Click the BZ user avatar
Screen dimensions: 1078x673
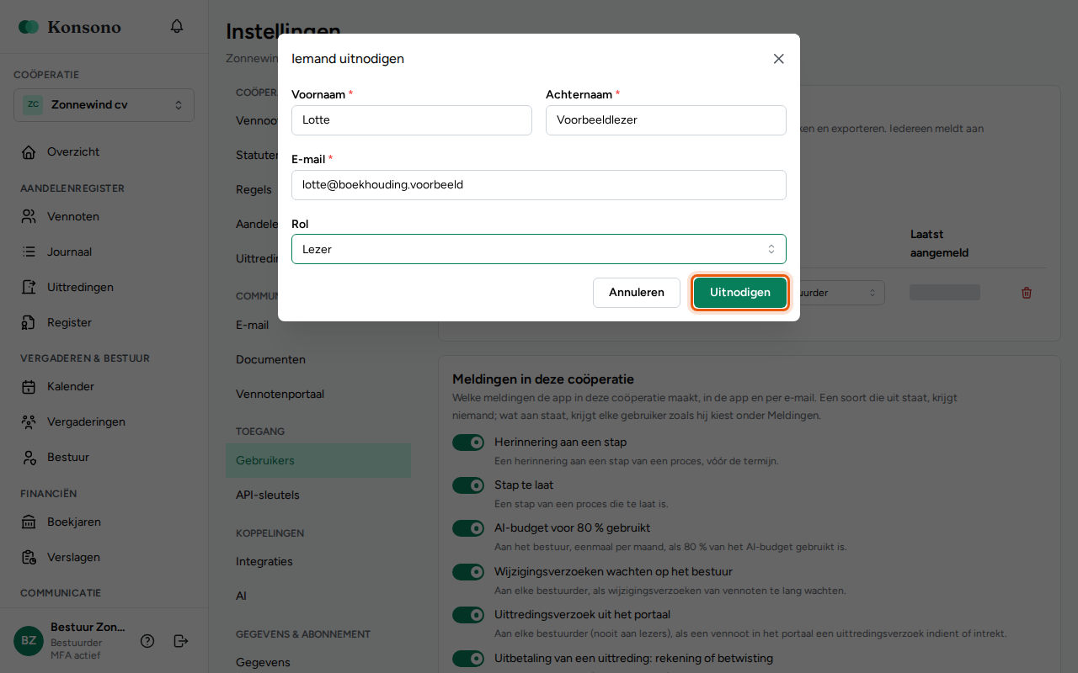pos(29,641)
